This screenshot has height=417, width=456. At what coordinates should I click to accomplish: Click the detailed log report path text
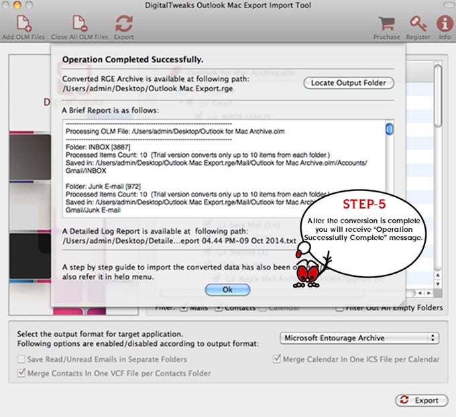click(179, 241)
